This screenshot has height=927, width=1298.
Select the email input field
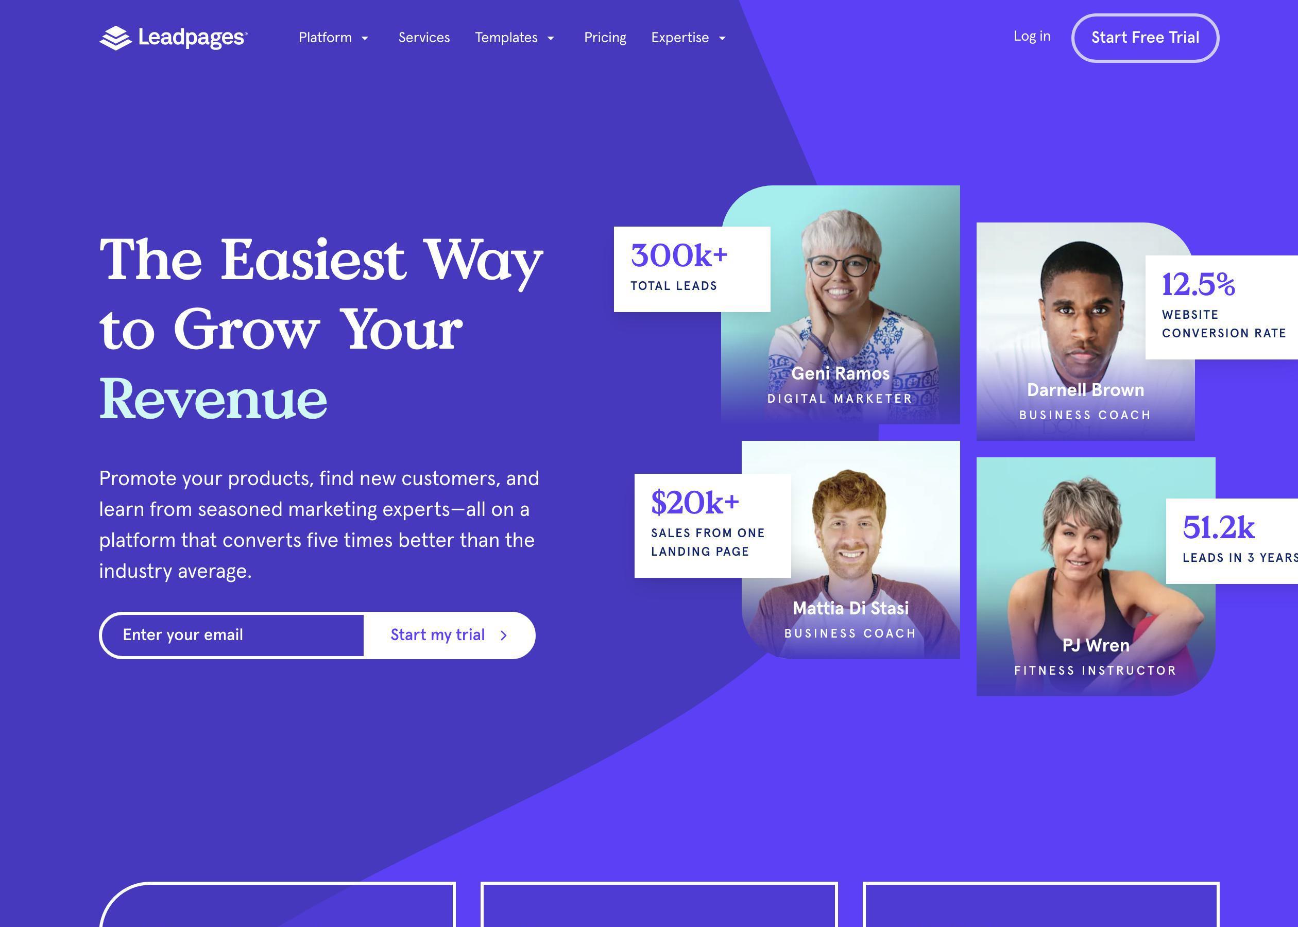(x=232, y=635)
